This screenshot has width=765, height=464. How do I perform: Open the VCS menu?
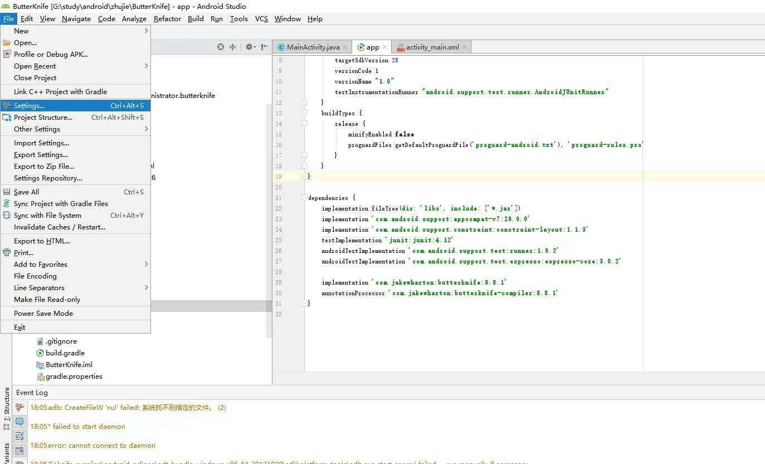(x=261, y=18)
